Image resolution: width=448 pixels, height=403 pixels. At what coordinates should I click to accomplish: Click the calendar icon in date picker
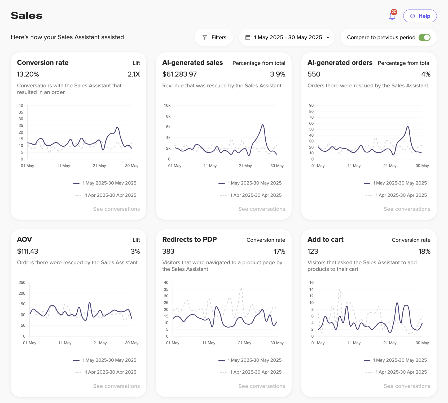[x=248, y=38]
